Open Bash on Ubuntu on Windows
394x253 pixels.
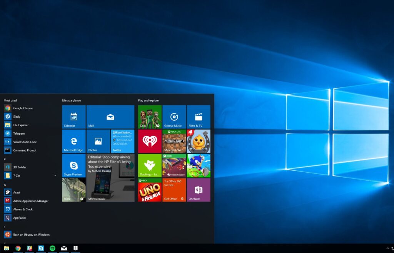(30, 235)
